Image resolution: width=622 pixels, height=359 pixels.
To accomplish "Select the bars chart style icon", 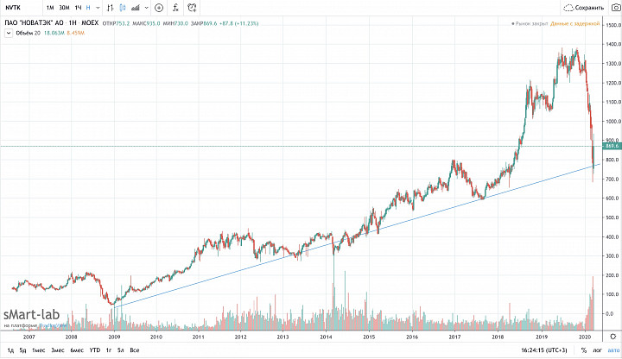I will (111, 8).
